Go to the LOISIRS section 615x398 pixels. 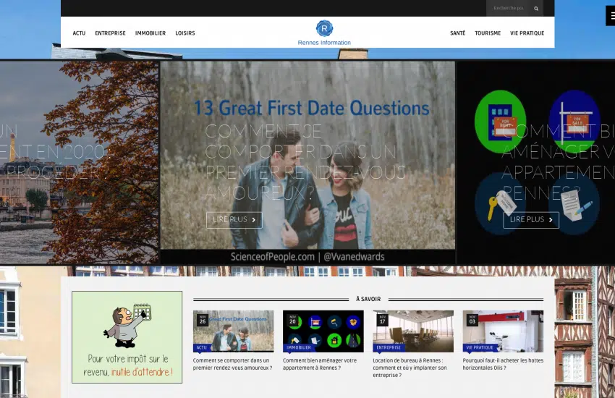pos(185,33)
